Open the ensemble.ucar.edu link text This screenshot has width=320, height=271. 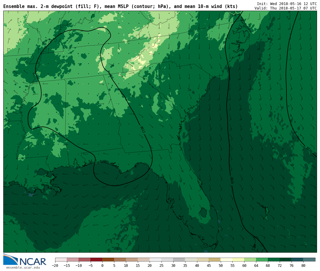click(x=23, y=267)
